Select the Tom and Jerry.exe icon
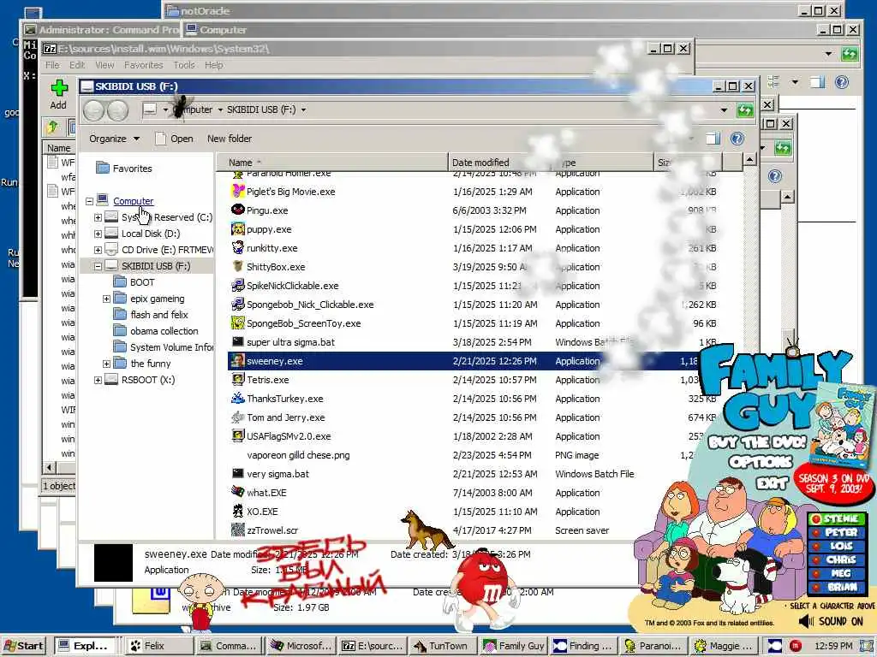Screen dimensions: 877x657 pyautogui.click(x=238, y=417)
